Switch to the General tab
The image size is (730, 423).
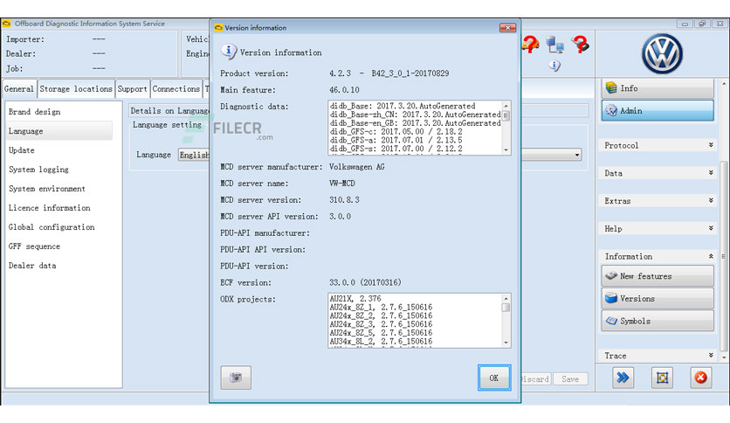[x=19, y=88]
